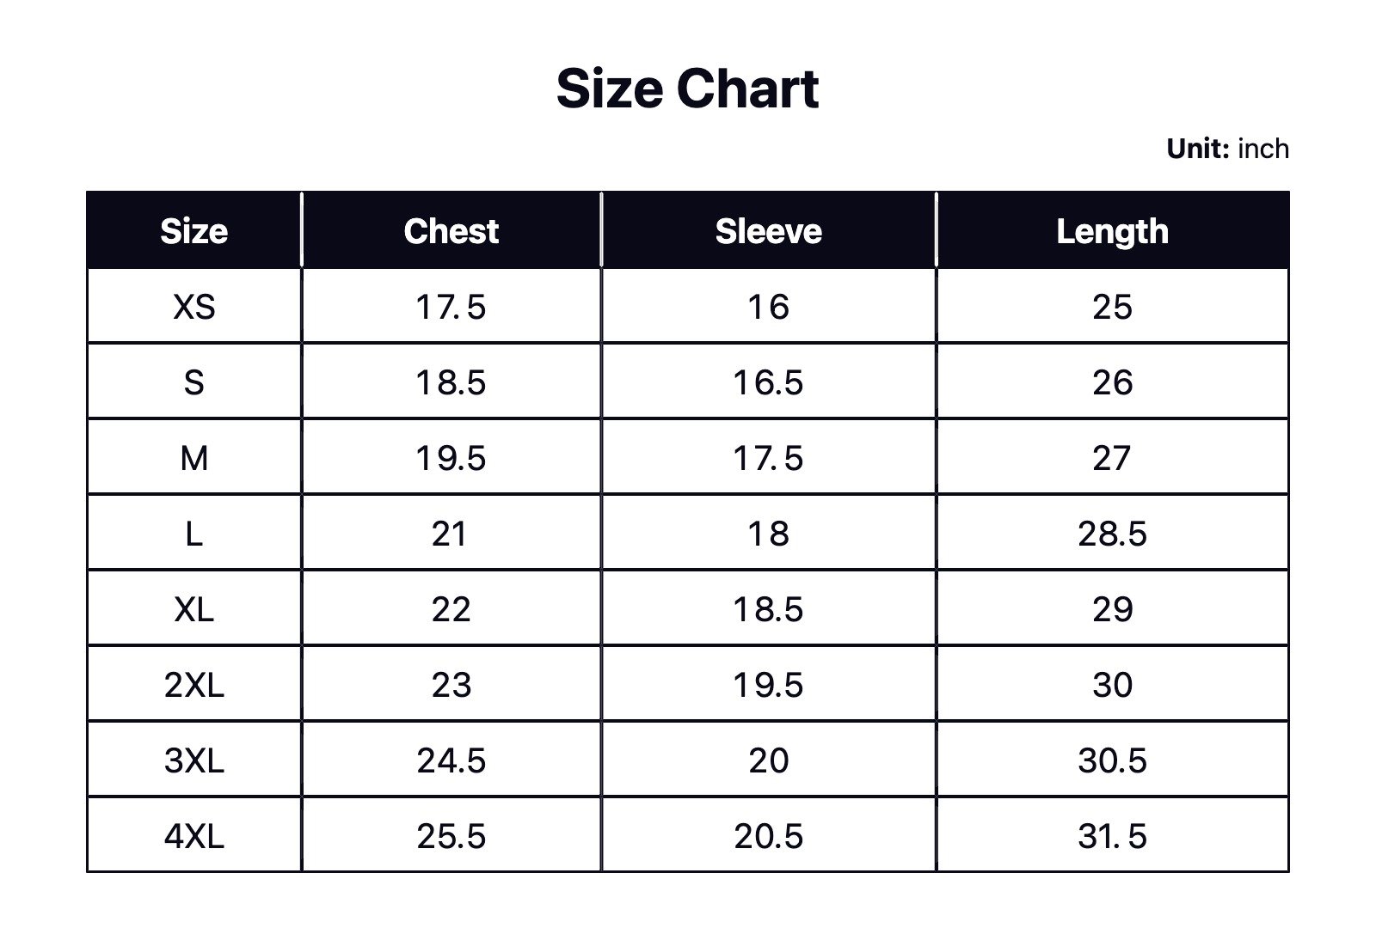Click the Size Chart title

tap(687, 89)
